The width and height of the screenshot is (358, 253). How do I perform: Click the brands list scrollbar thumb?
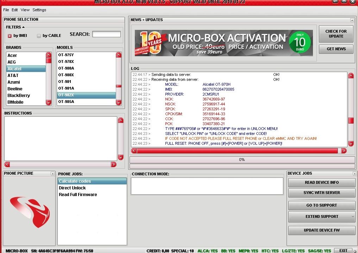tap(49, 60)
